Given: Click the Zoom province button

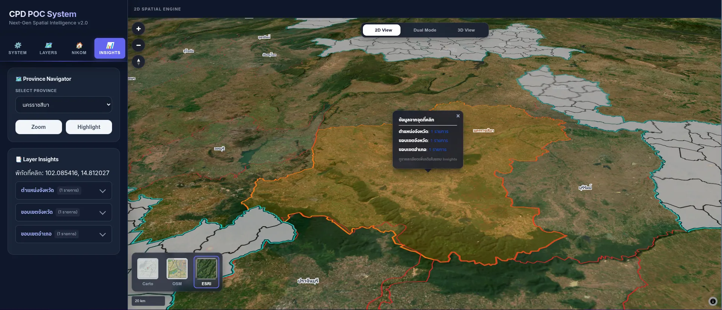Looking at the screenshot, I should [x=39, y=127].
